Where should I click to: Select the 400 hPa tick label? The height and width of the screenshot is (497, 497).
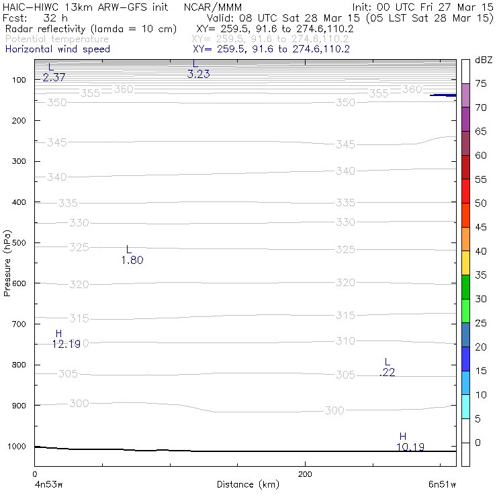pyautogui.click(x=19, y=202)
